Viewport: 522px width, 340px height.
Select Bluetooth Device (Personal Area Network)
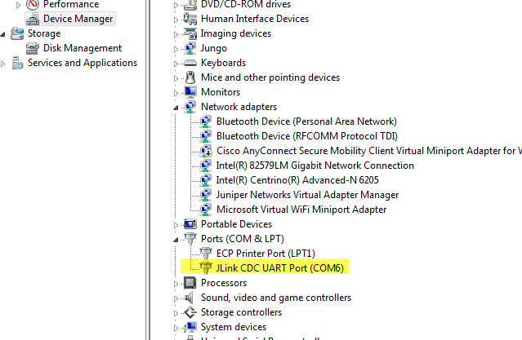point(306,121)
